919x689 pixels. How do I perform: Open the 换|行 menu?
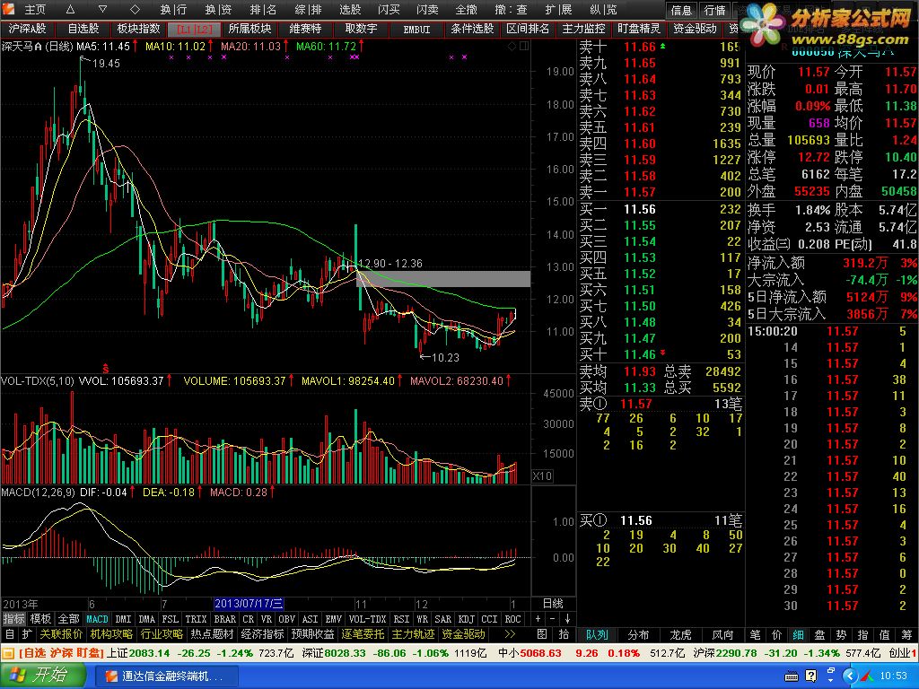tap(173, 9)
